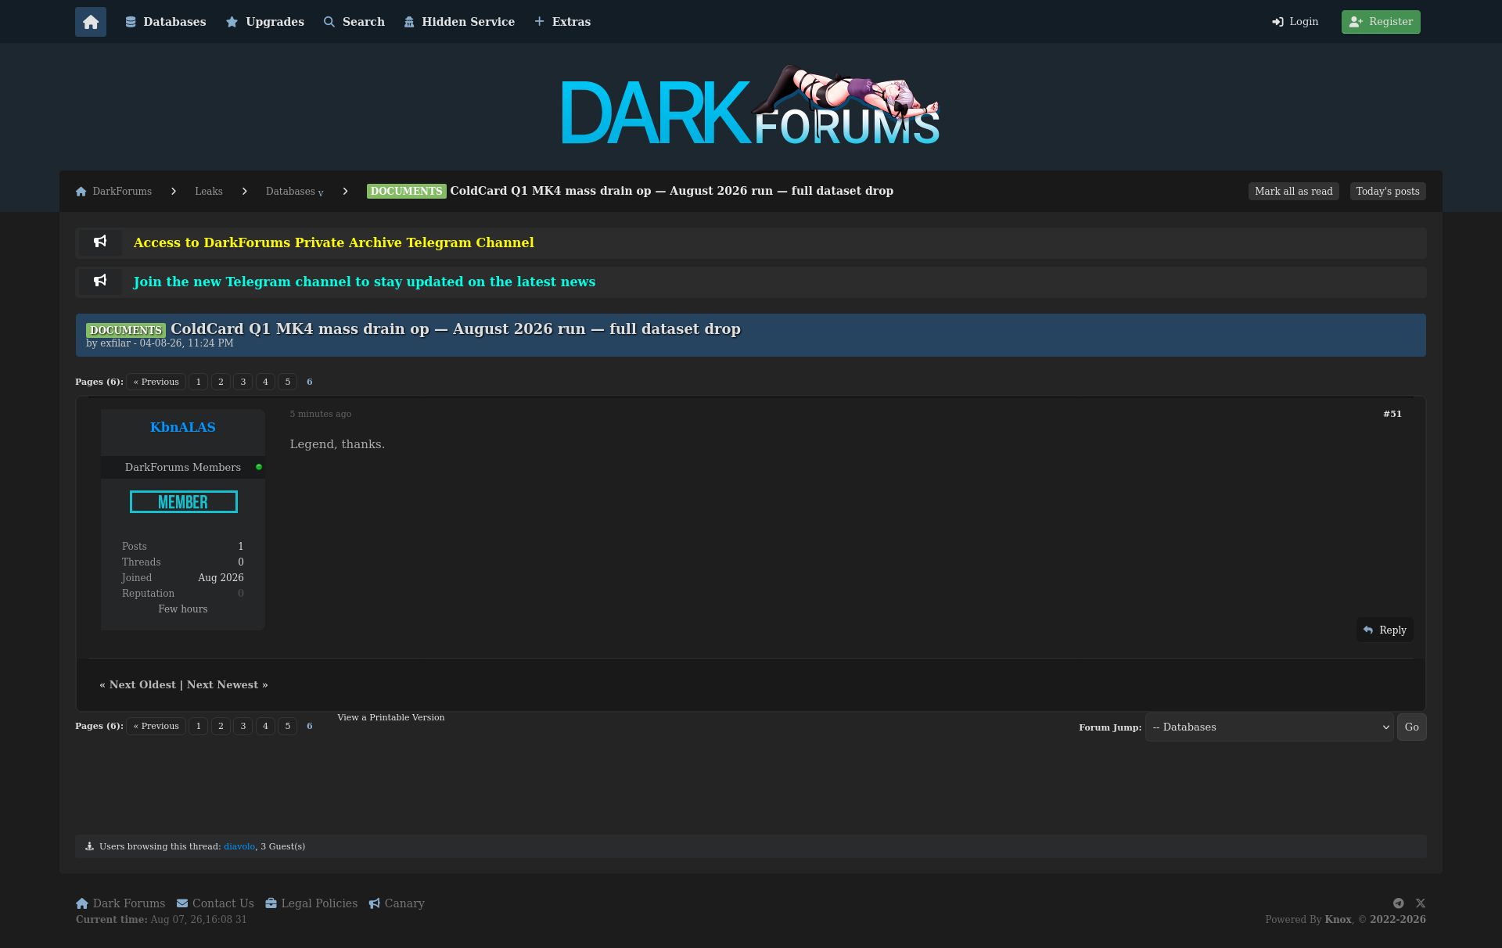
Task: Expand the Databases breadcrumb dropdown arrow
Action: [x=321, y=193]
